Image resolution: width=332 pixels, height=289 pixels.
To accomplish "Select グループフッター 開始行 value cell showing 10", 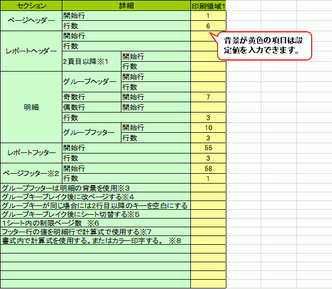I will (208, 127).
